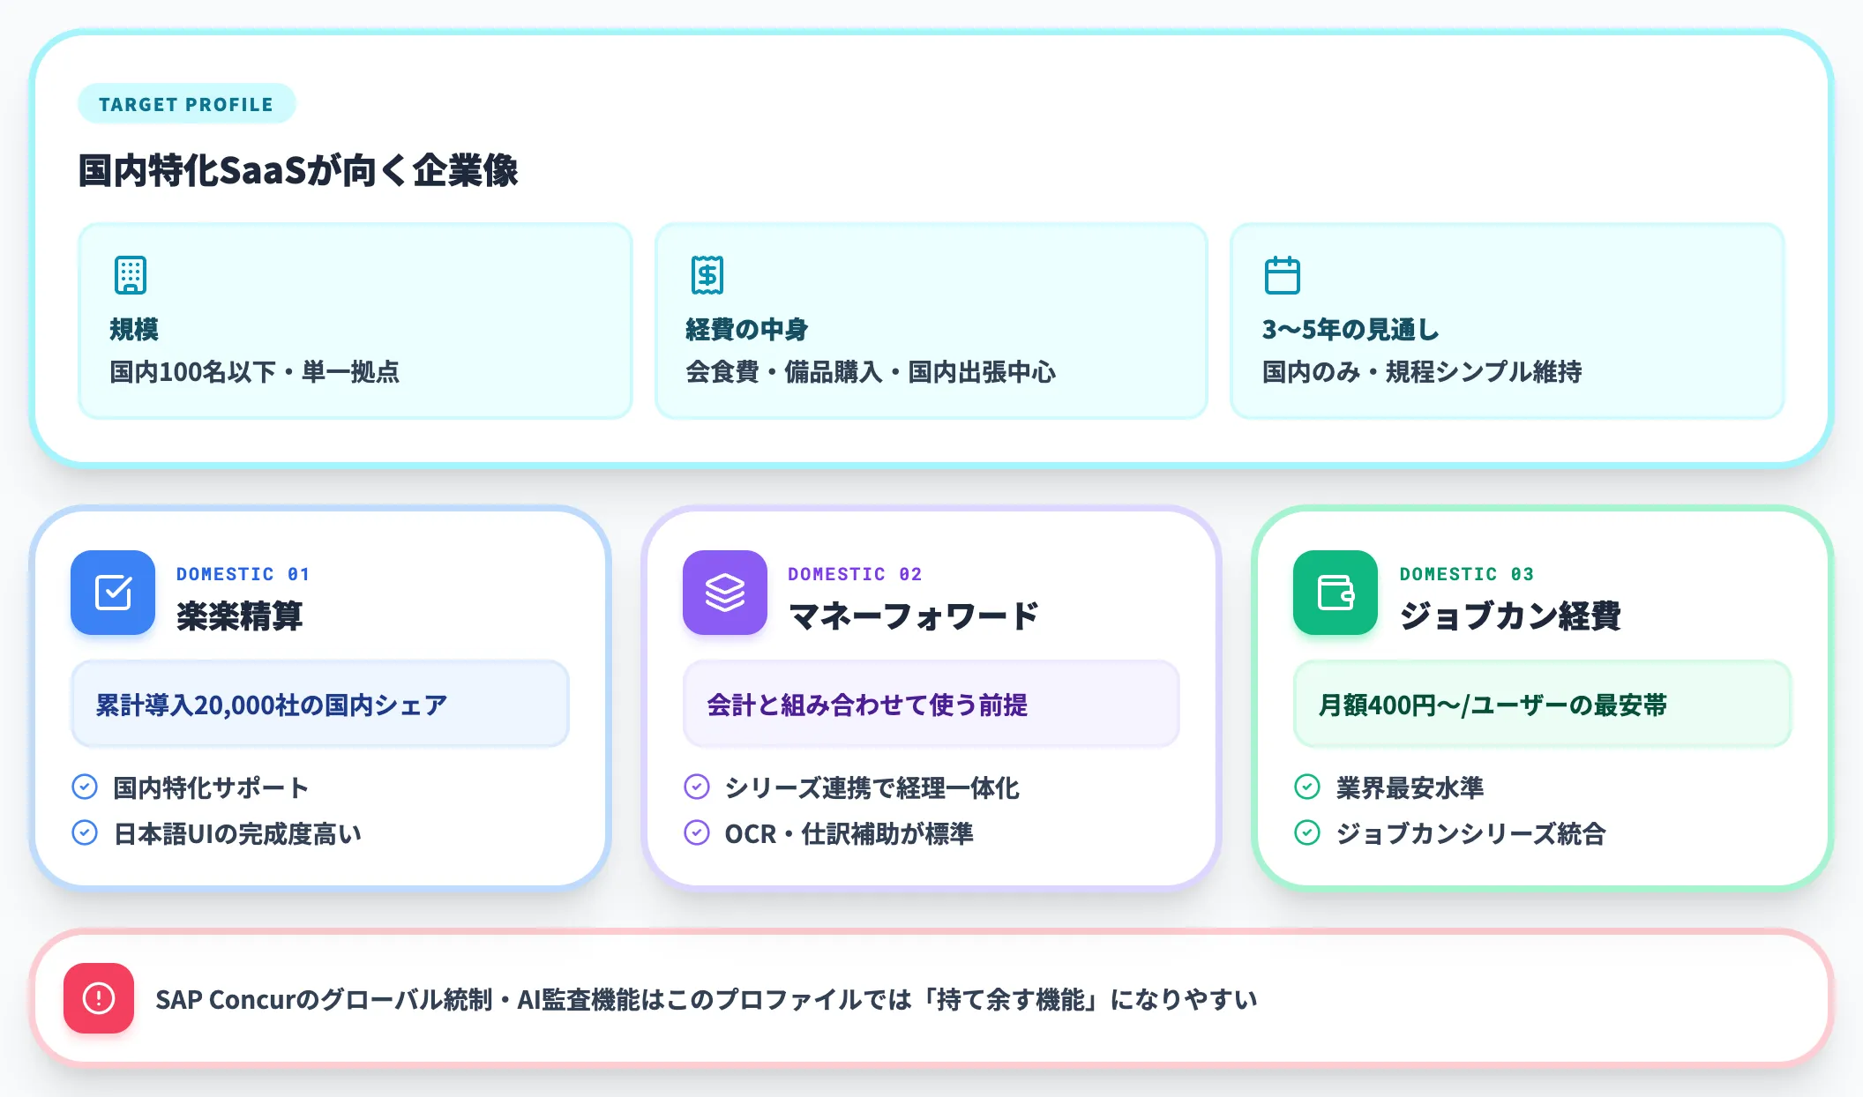Image resolution: width=1863 pixels, height=1097 pixels.
Task: Click the text シリーズ連携で経理一体化
Action: coord(872,787)
